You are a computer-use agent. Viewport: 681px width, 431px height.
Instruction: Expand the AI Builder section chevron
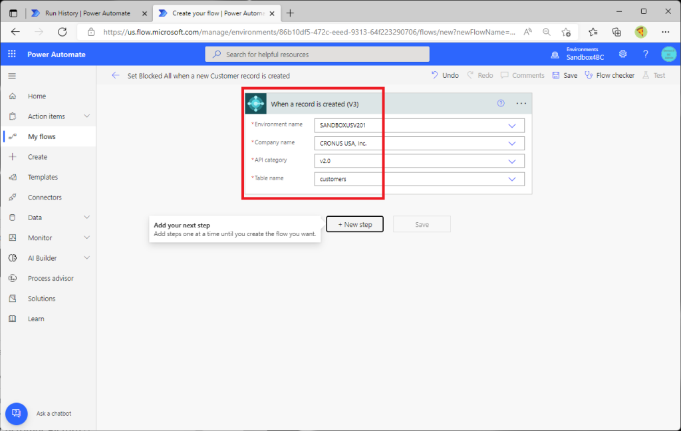point(87,257)
